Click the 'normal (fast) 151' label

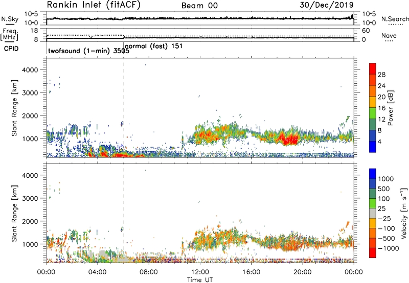pyautogui.click(x=154, y=46)
